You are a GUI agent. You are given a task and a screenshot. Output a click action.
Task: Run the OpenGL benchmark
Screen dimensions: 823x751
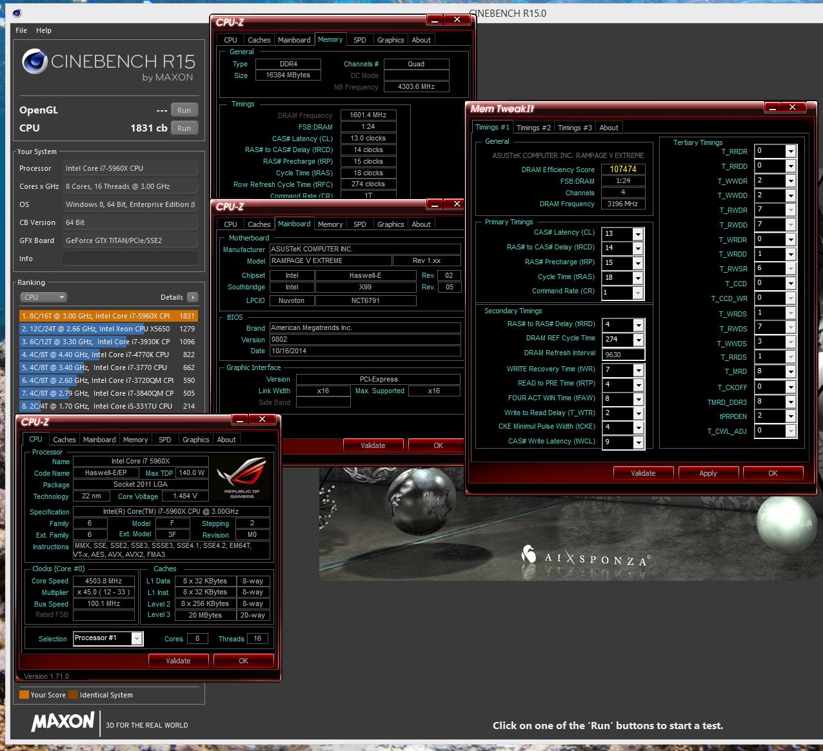click(184, 110)
